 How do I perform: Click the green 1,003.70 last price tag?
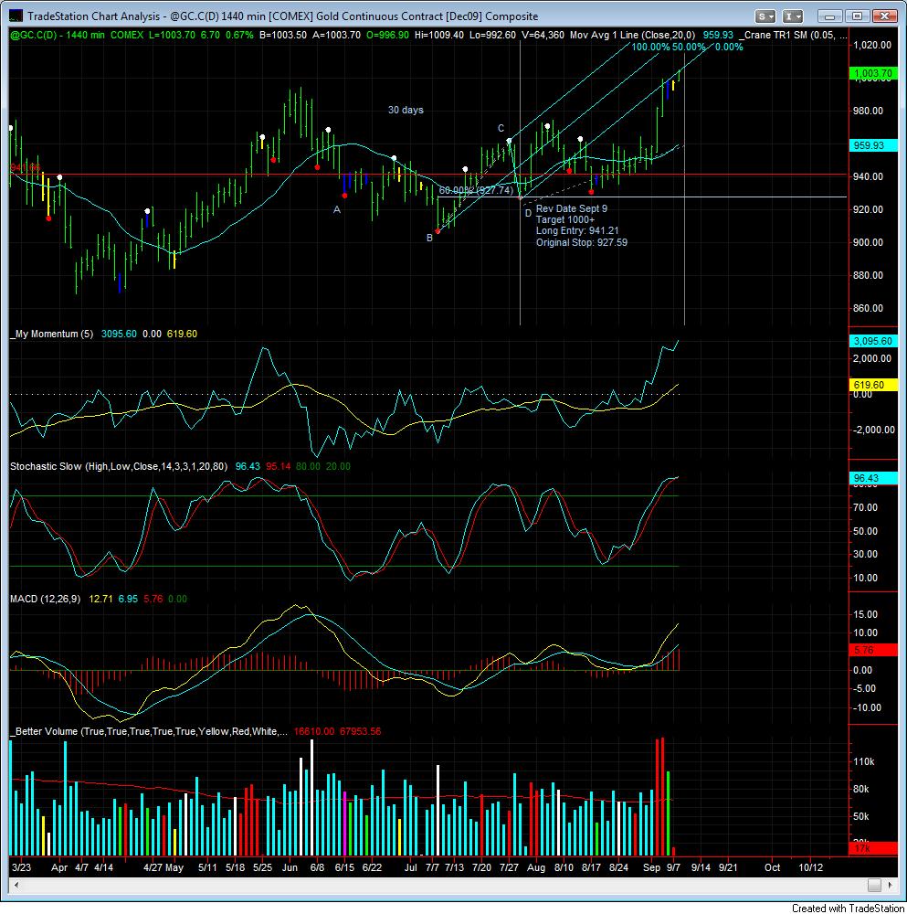872,73
